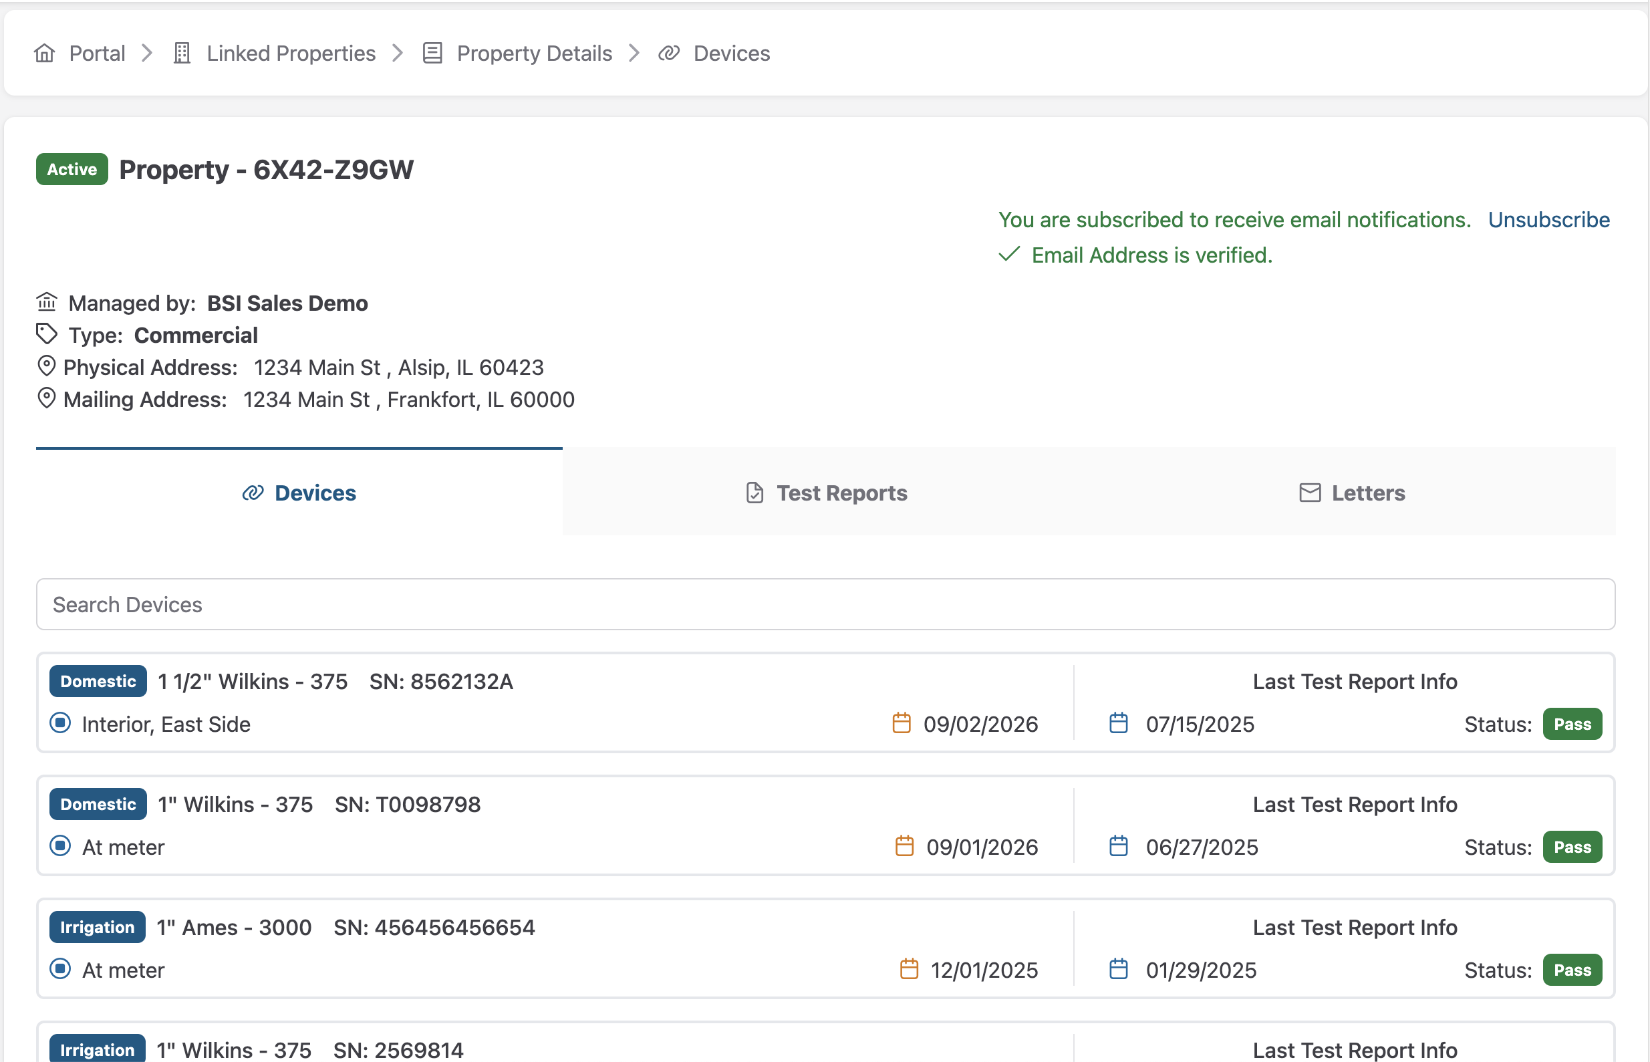Image resolution: width=1650 pixels, height=1062 pixels.
Task: Click the Type tag icon
Action: [46, 334]
